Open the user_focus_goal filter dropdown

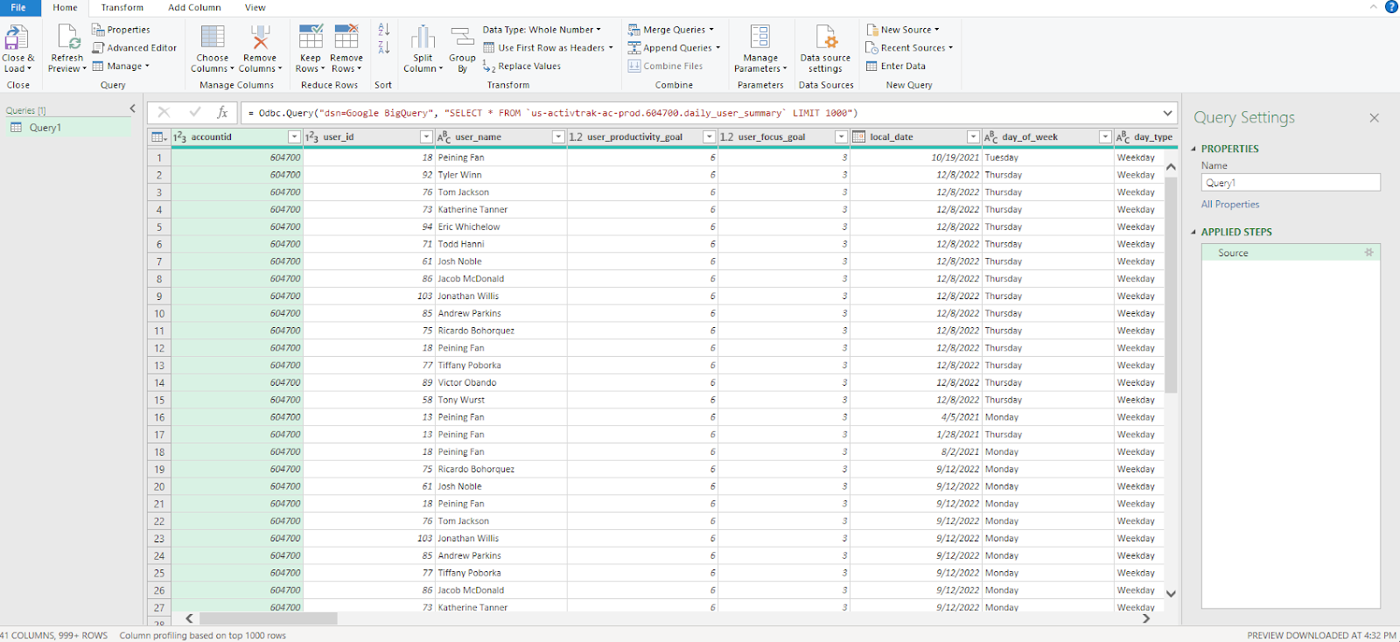pyautogui.click(x=841, y=137)
